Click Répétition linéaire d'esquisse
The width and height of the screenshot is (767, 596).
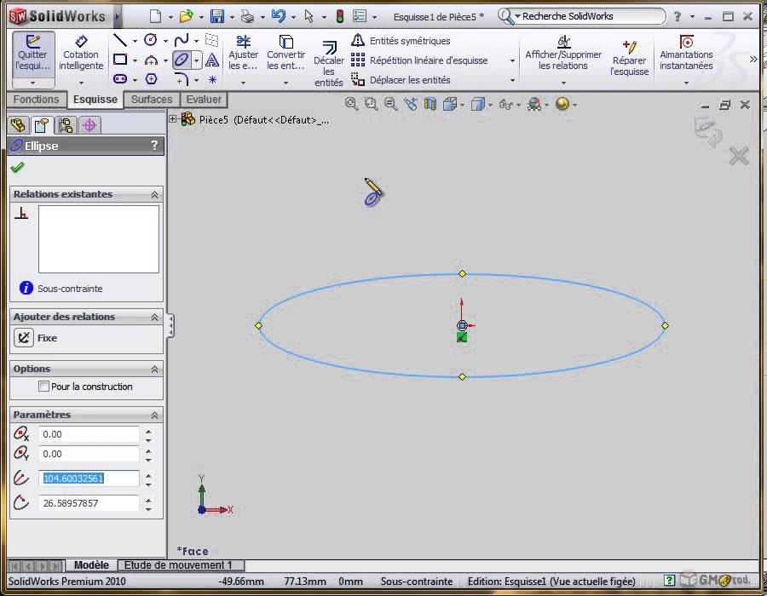pos(419,60)
